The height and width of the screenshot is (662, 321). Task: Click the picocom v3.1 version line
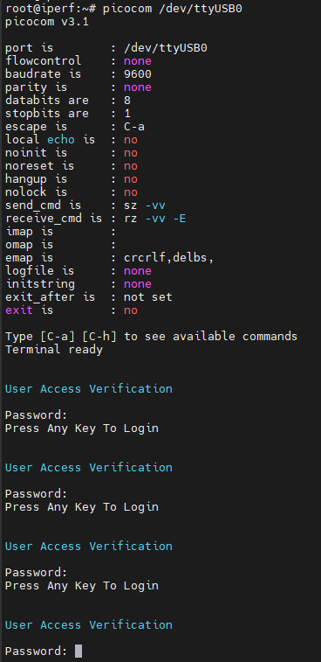47,22
